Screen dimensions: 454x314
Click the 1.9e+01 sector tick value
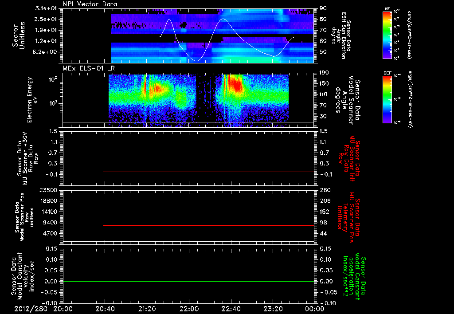(x=46, y=30)
